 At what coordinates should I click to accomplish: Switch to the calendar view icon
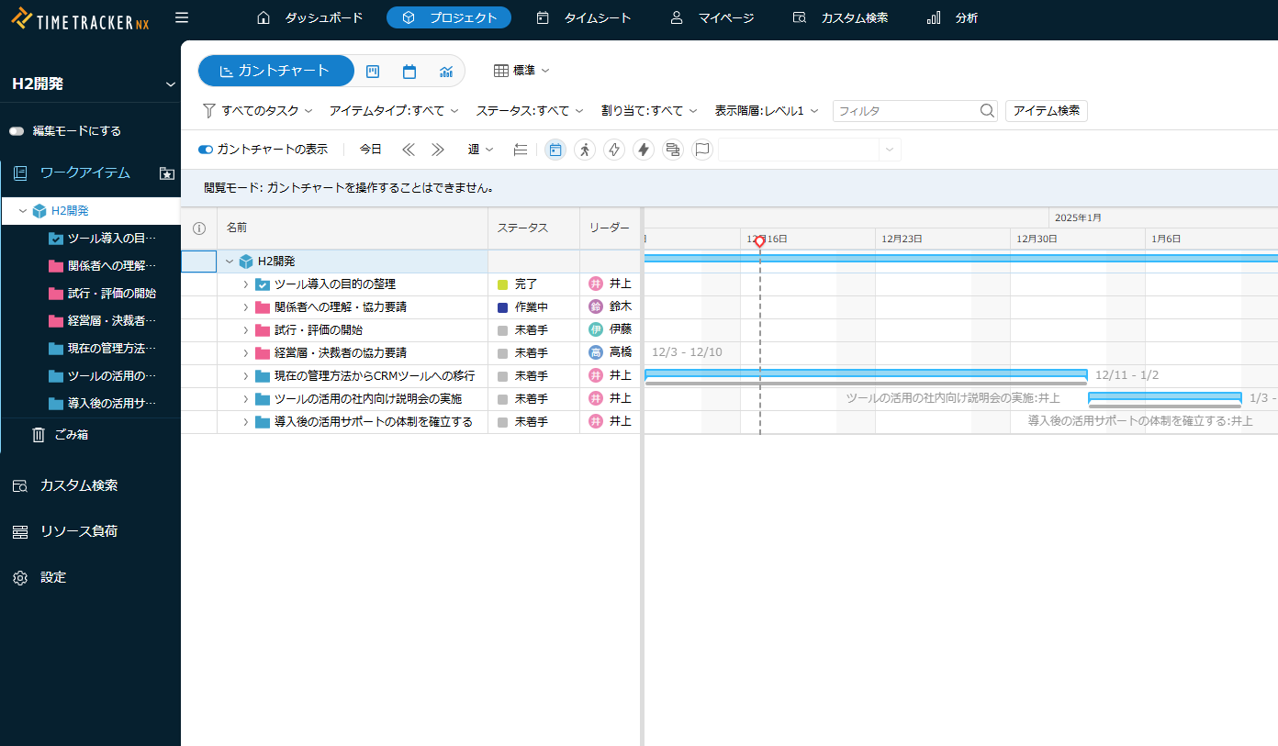409,71
